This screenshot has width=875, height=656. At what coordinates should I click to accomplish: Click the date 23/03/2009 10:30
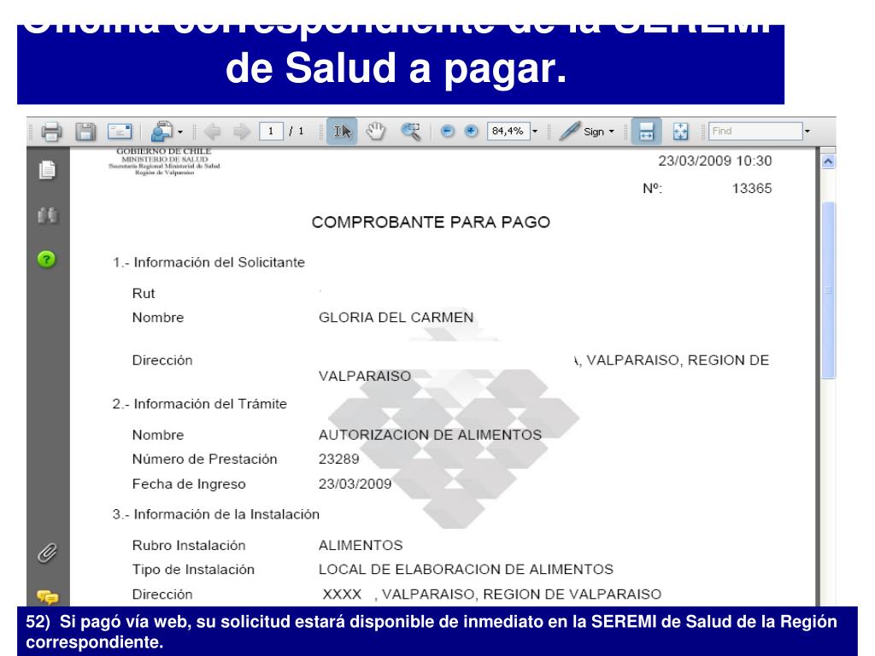tap(715, 161)
